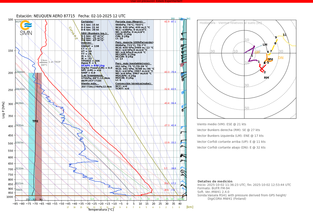
Task: Select 'Viento medio (VM): ESE @ 21 kts'
Action: pos(222,124)
